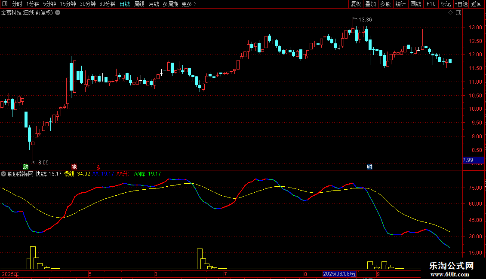Screen dimensions: 486x279
Task: Click the 2025/08/08/五 date marker
Action: 339,274
